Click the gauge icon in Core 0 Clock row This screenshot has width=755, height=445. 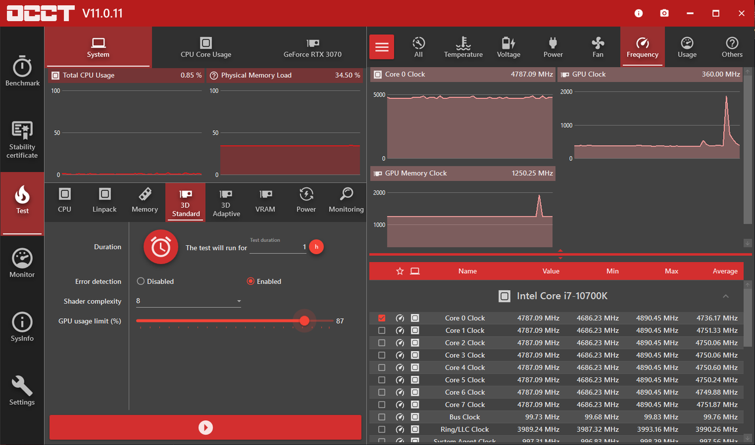tap(400, 318)
